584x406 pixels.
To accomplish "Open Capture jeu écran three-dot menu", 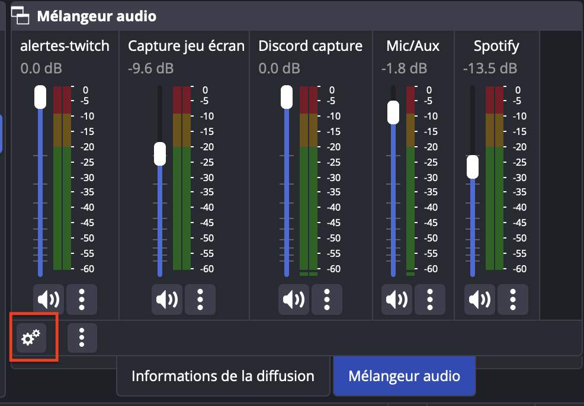I will 200,299.
